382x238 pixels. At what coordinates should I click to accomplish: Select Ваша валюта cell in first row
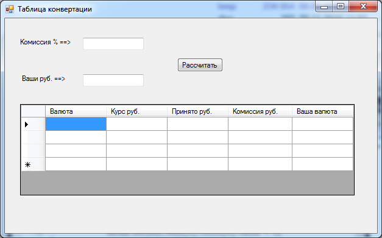coord(322,124)
